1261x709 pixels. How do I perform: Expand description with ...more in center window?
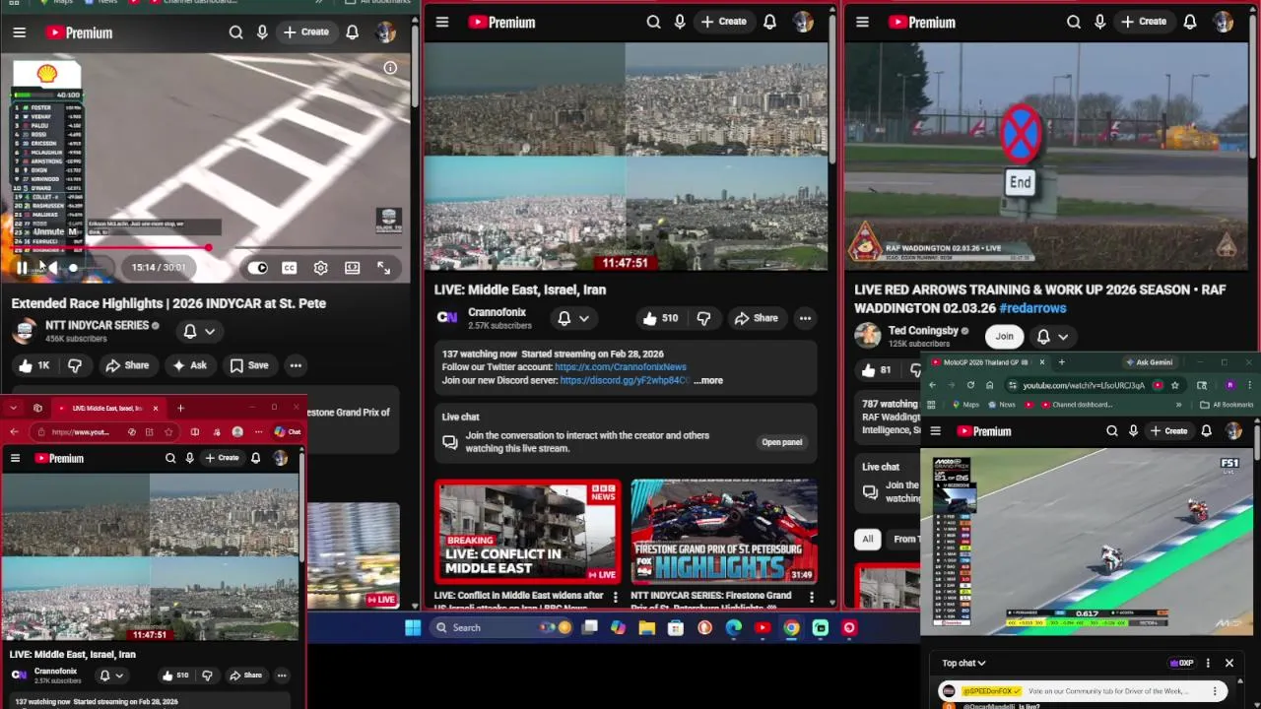click(708, 380)
